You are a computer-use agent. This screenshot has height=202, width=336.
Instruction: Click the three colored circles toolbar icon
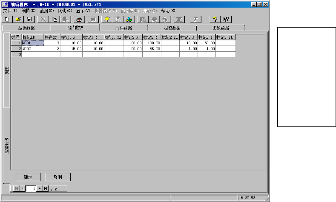pyautogui.click(x=129, y=20)
